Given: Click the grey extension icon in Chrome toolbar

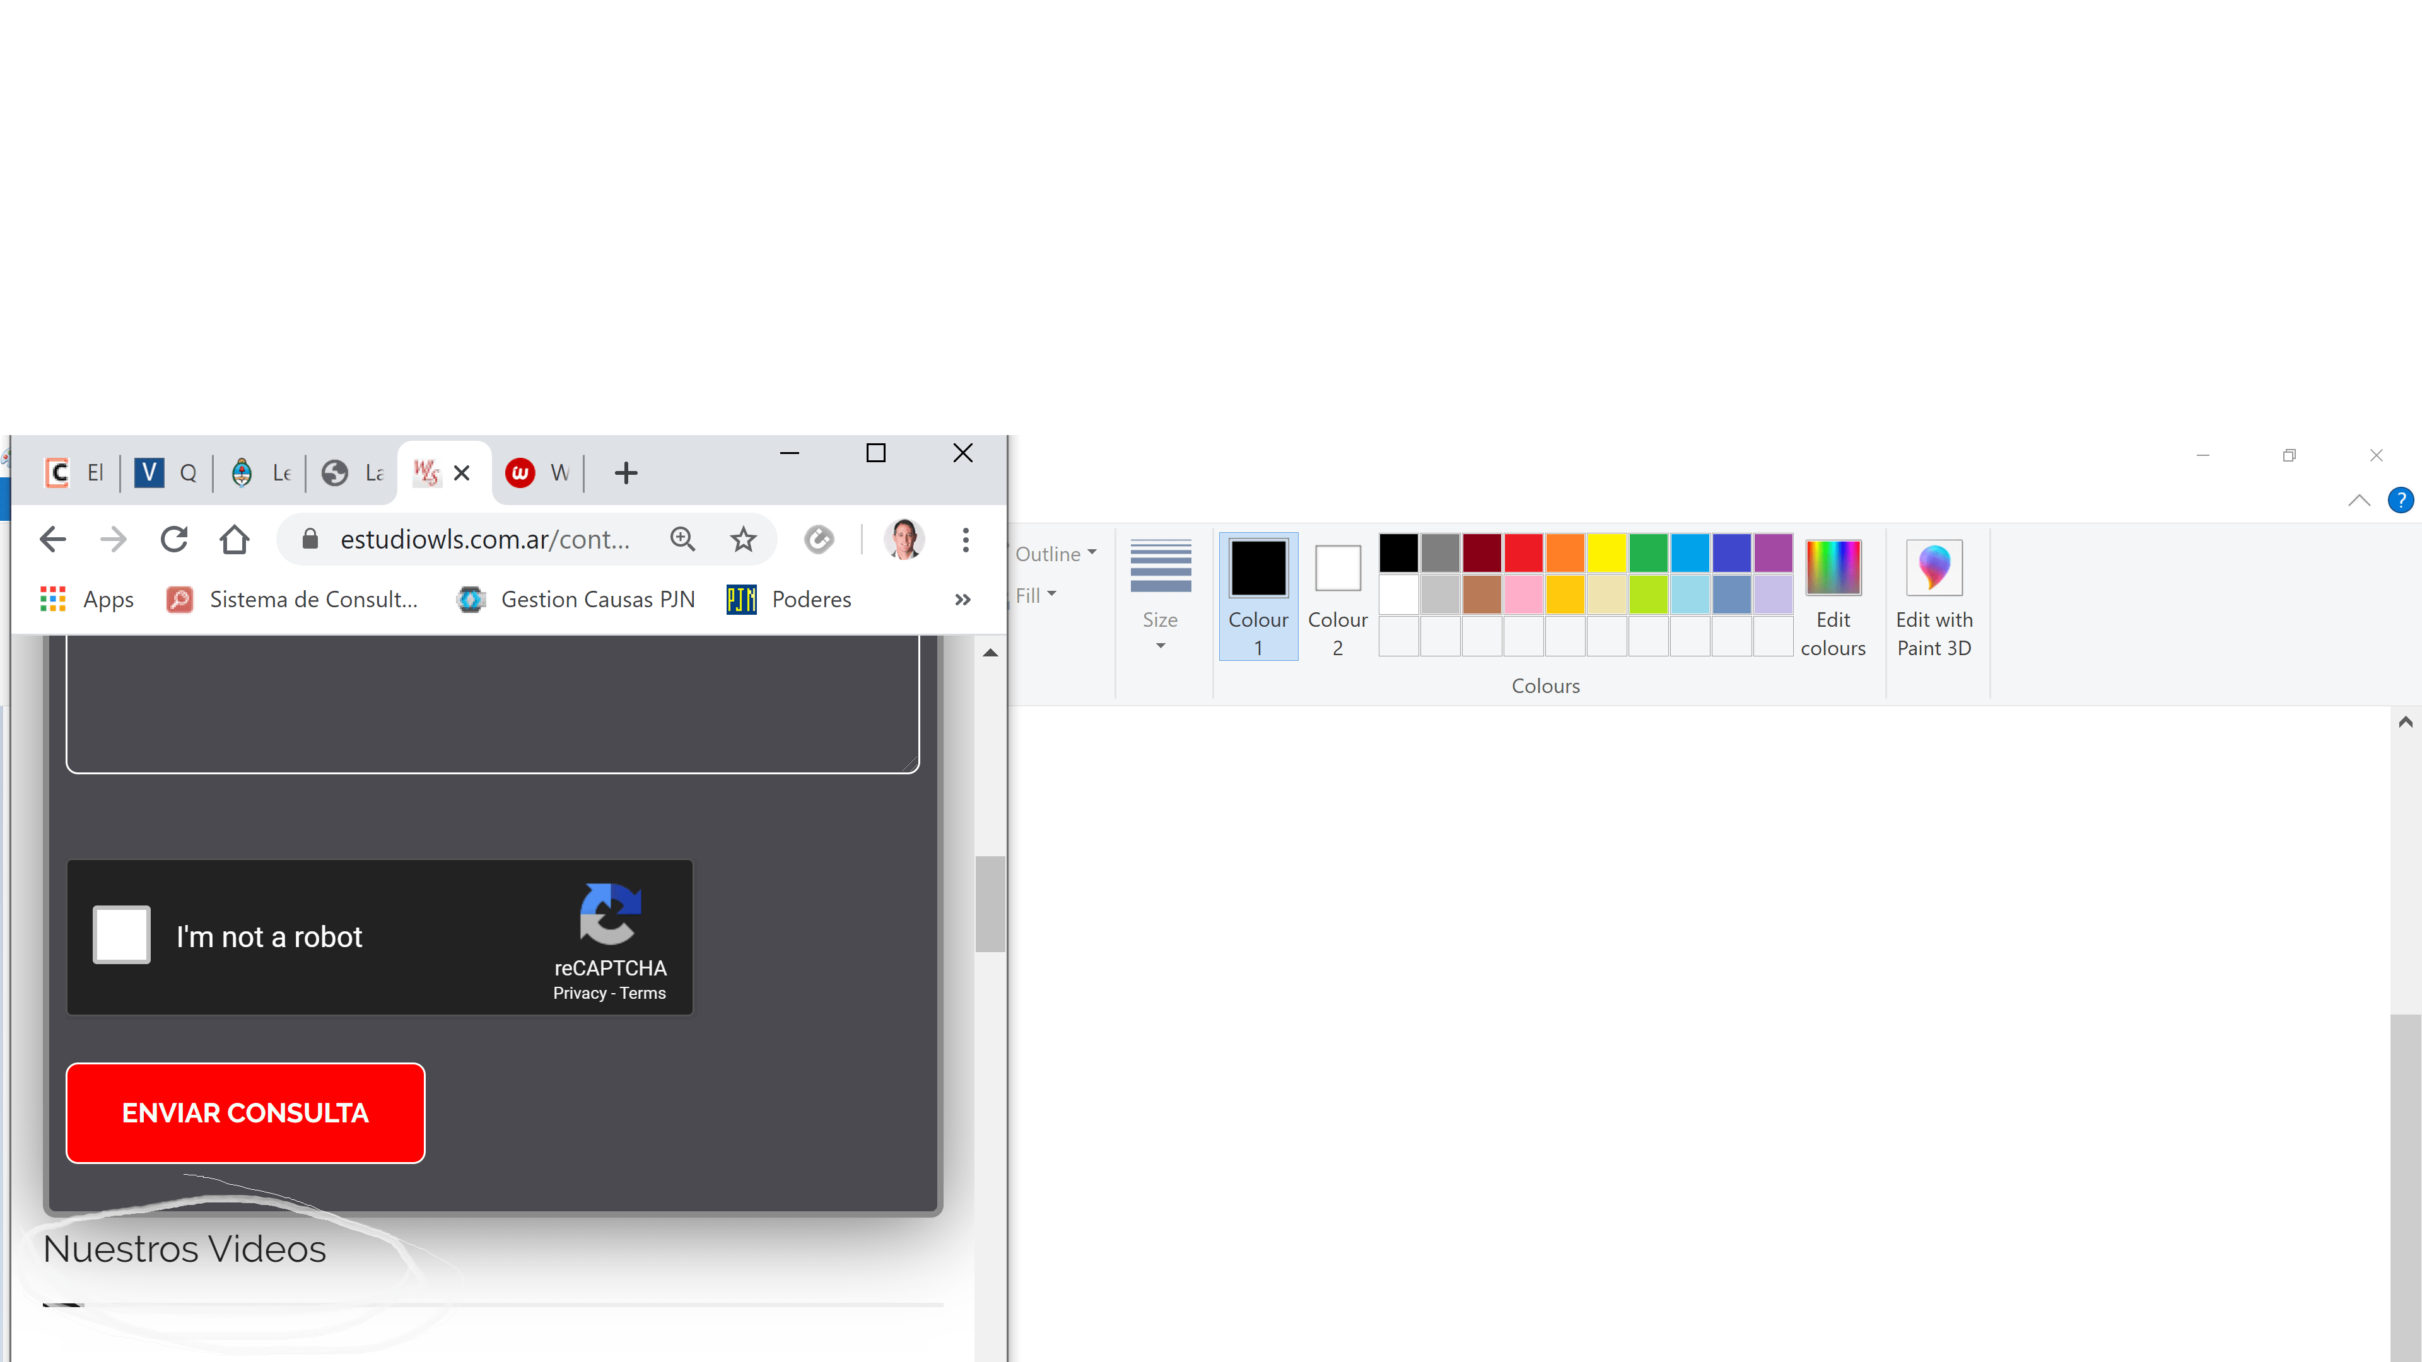Looking at the screenshot, I should (819, 540).
